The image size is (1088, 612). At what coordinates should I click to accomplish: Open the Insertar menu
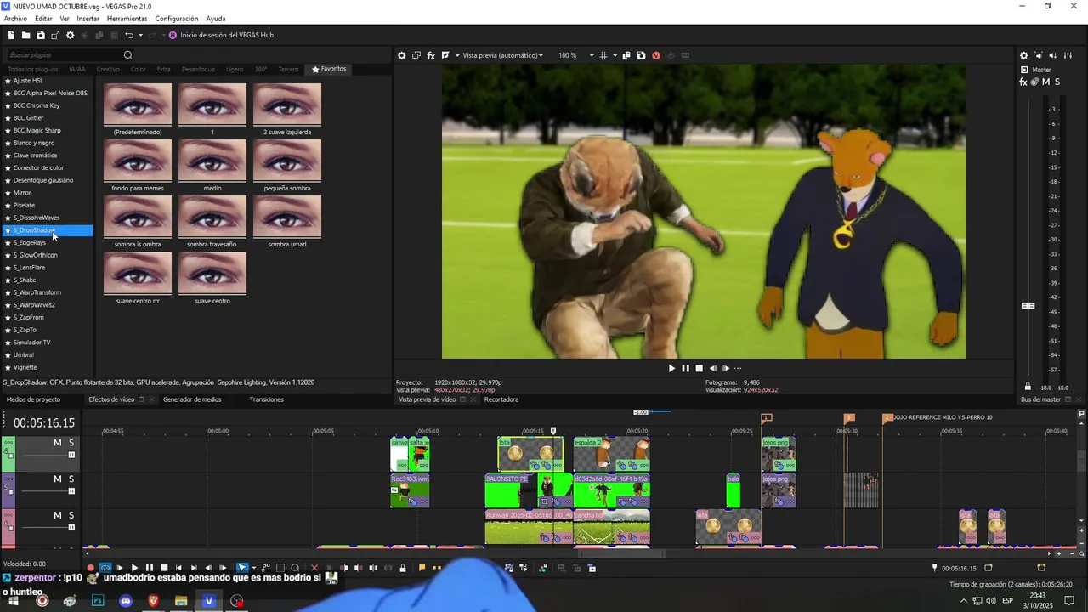pyautogui.click(x=88, y=19)
